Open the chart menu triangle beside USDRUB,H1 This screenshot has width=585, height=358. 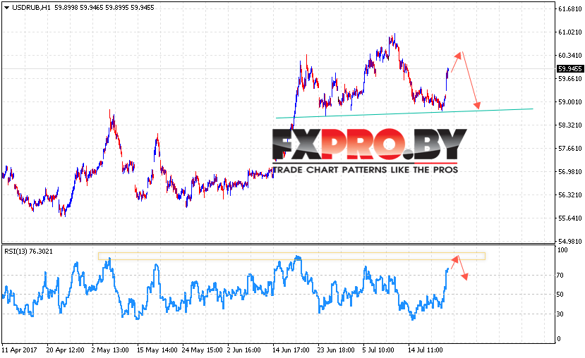[6, 8]
